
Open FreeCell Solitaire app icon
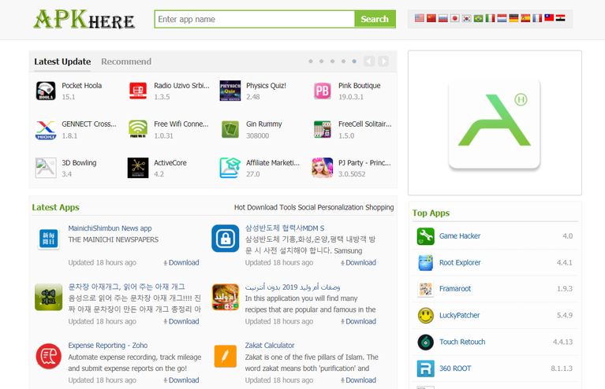pos(323,129)
